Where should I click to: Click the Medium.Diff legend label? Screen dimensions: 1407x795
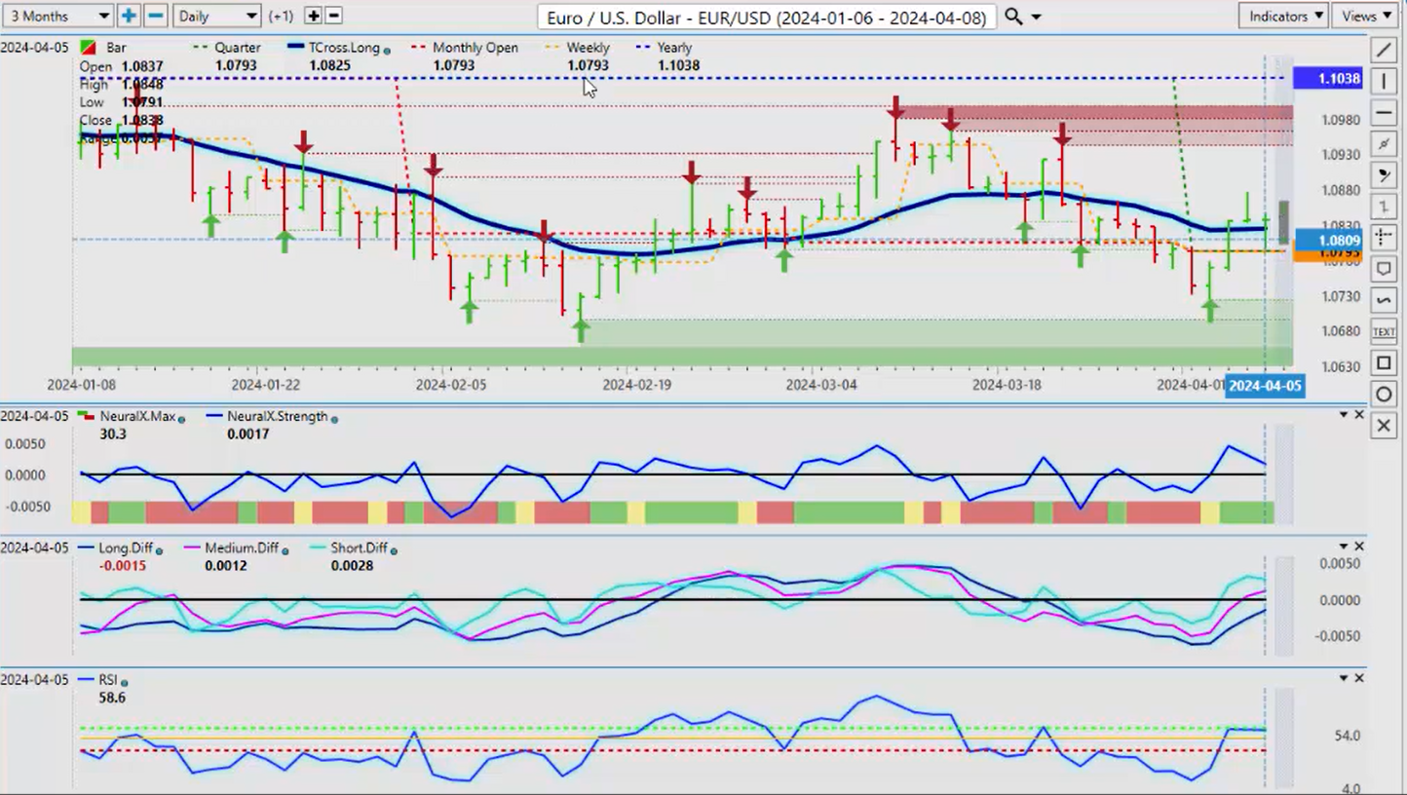point(240,549)
